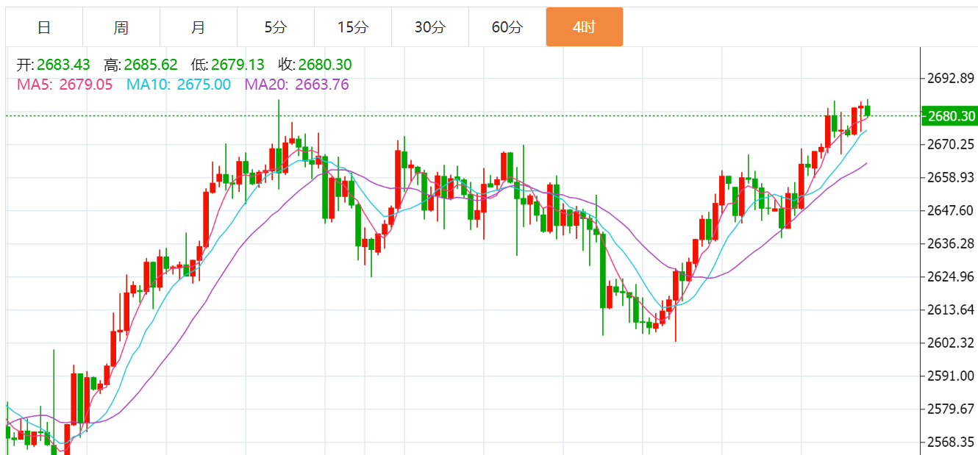Select the 60分 timeframe tab
This screenshot has width=978, height=455.
[x=507, y=27]
